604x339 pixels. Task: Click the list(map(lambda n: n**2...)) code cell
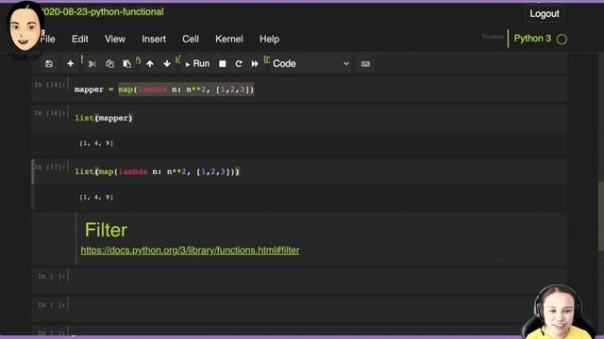click(320, 171)
